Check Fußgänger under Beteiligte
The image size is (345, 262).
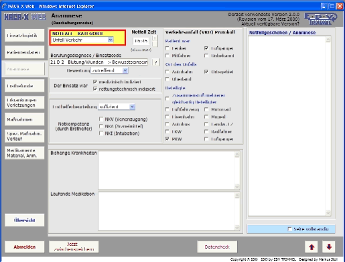coord(206,139)
